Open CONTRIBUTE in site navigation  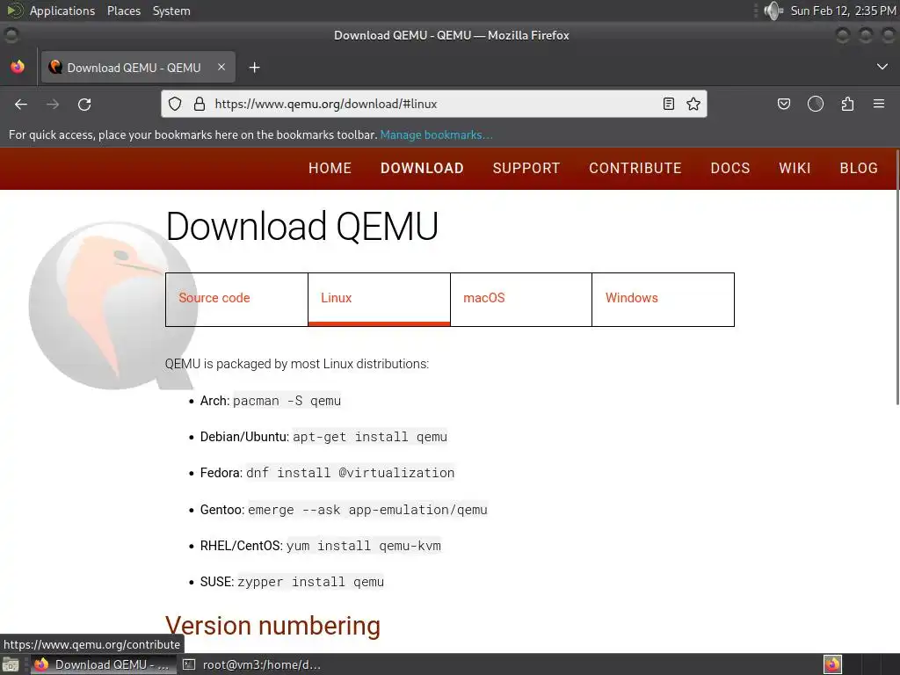[x=635, y=168]
